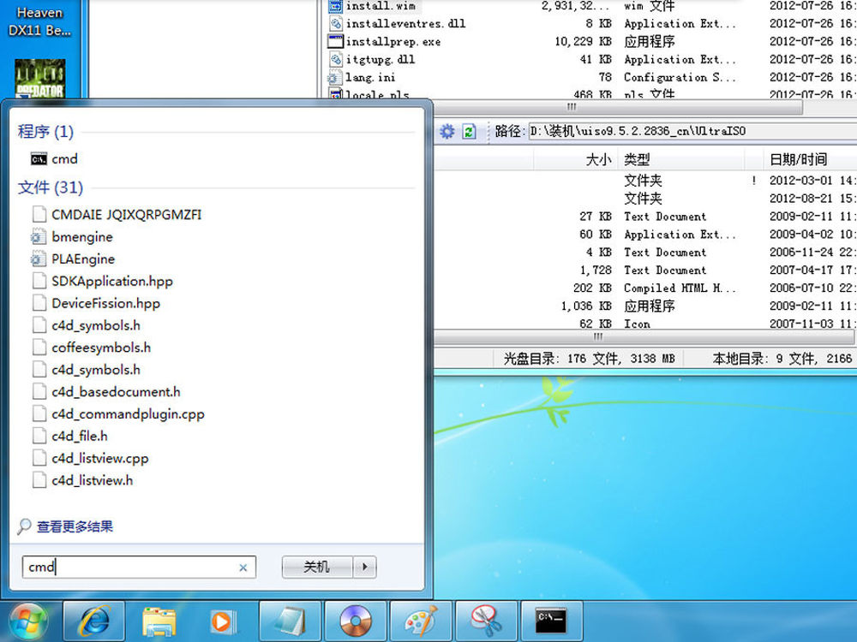857x642 pixels.
Task: Switch to the UltraISO disc taskbar icon
Action: click(x=356, y=621)
